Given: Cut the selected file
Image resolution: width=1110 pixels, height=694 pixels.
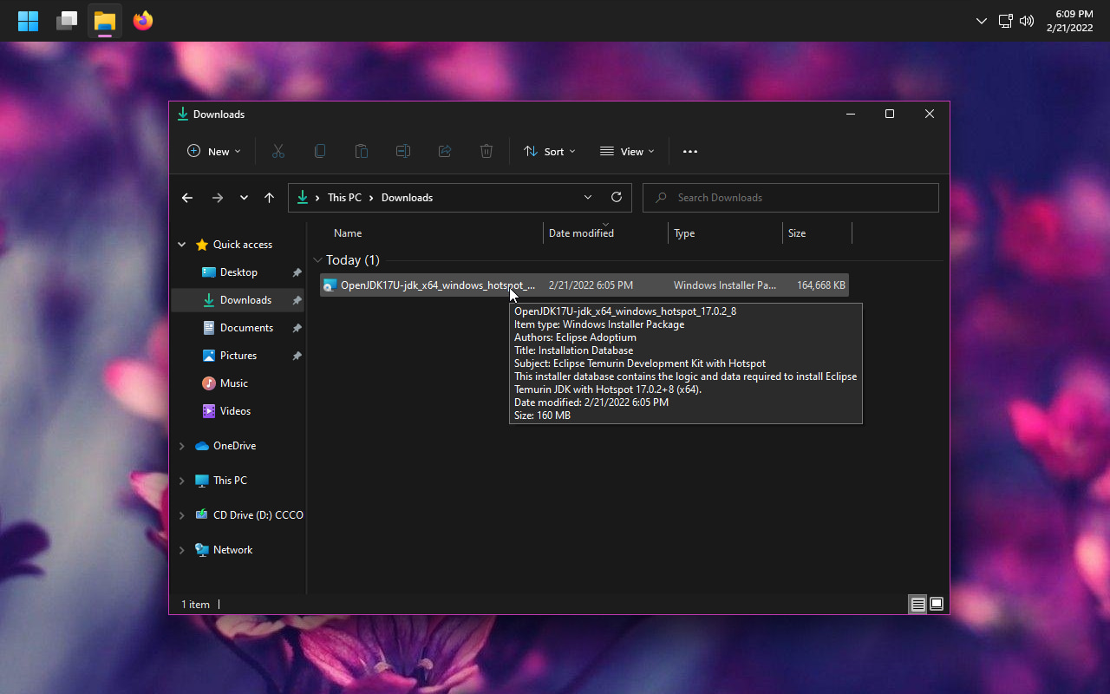Looking at the screenshot, I should click(x=278, y=151).
